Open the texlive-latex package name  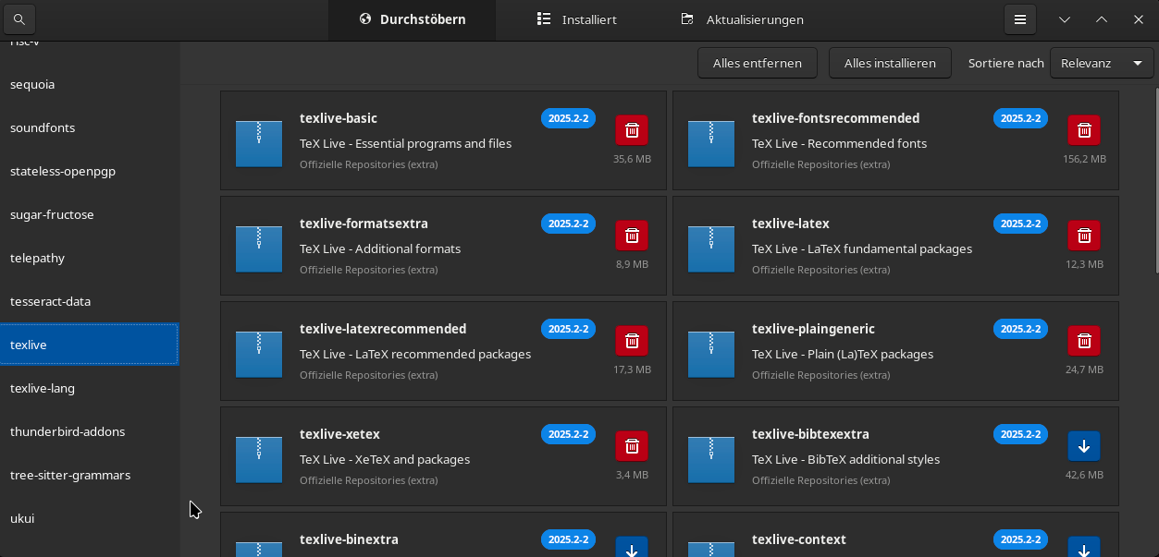(791, 224)
